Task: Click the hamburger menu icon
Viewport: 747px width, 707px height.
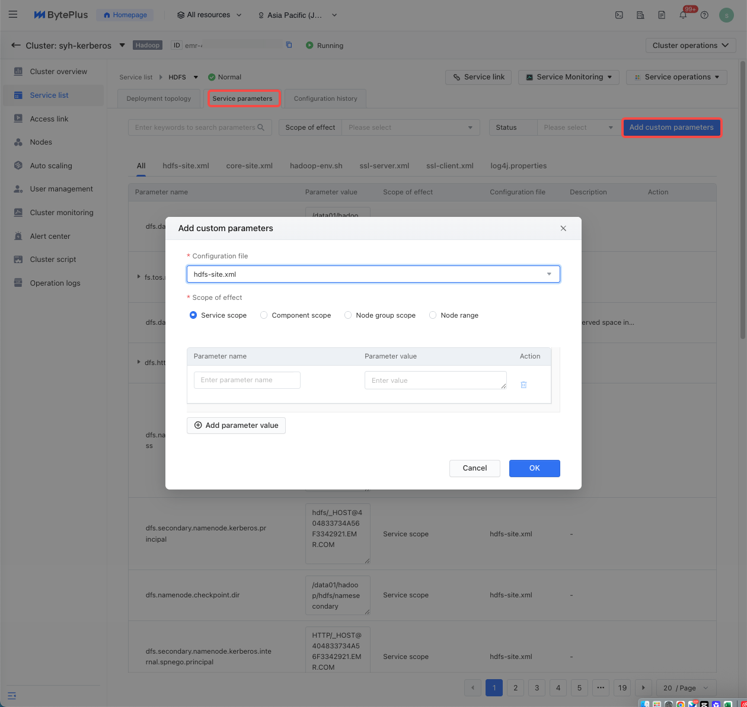Action: coord(13,15)
